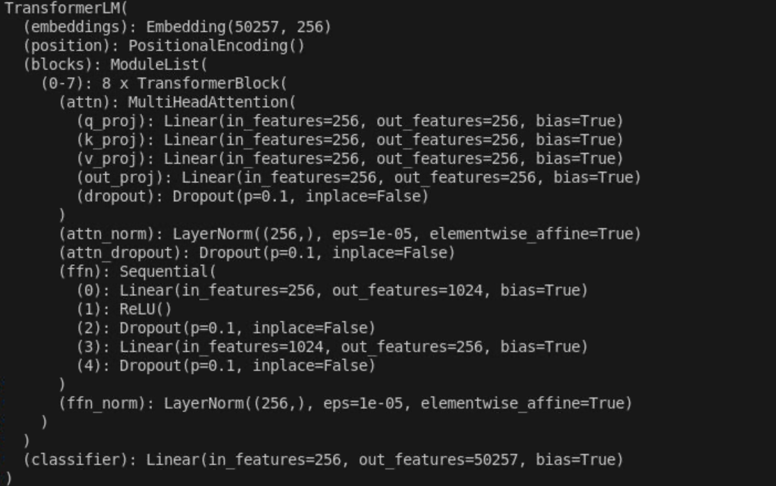
Task: Click the k_proj Linear line
Action: pyautogui.click(x=350, y=140)
